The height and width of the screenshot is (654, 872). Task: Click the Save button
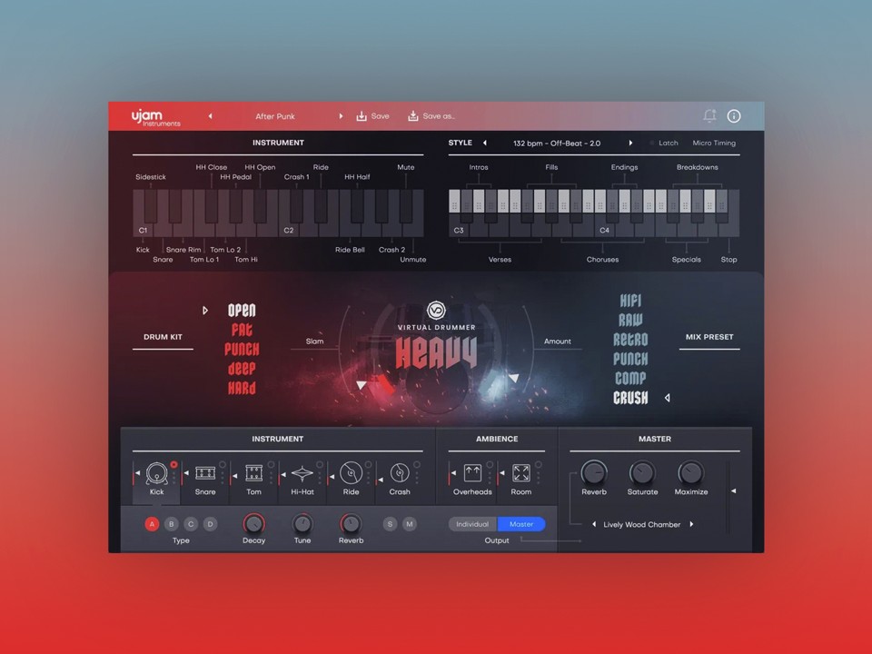click(x=372, y=116)
